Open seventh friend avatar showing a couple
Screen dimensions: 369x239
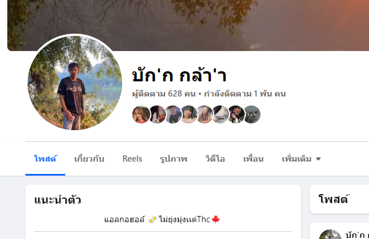236,114
